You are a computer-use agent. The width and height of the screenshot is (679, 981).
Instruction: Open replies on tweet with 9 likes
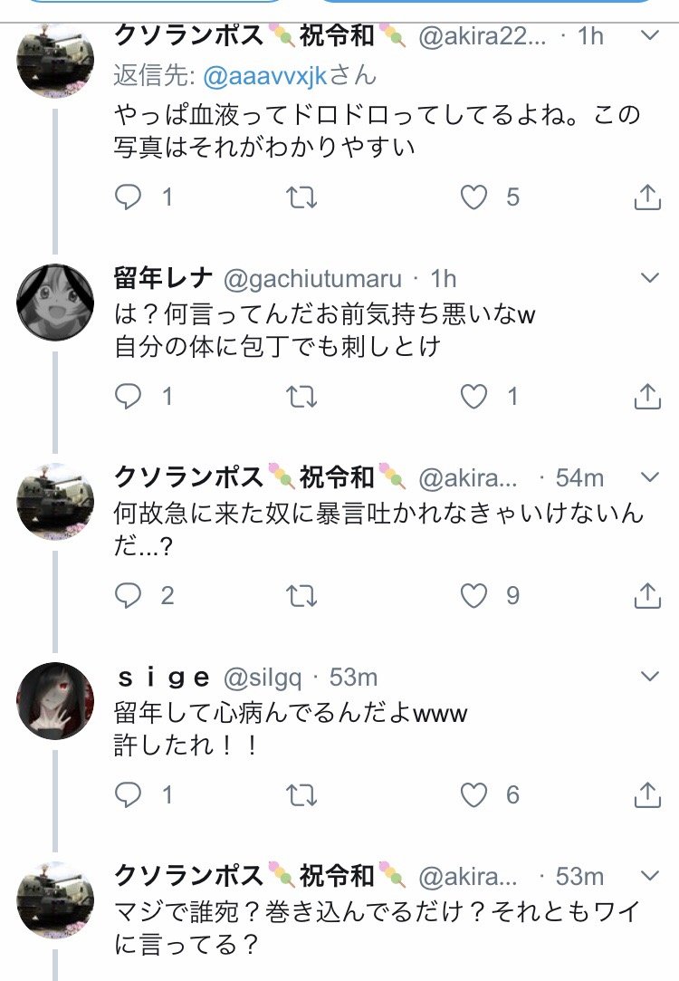pyautogui.click(x=129, y=595)
